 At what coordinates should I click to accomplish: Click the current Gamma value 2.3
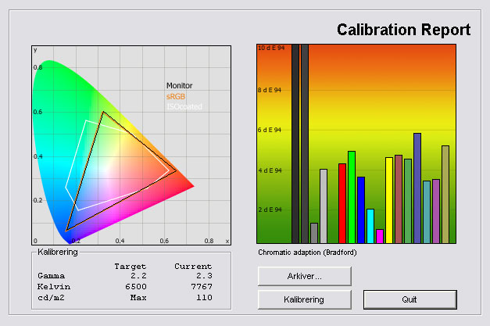point(193,276)
